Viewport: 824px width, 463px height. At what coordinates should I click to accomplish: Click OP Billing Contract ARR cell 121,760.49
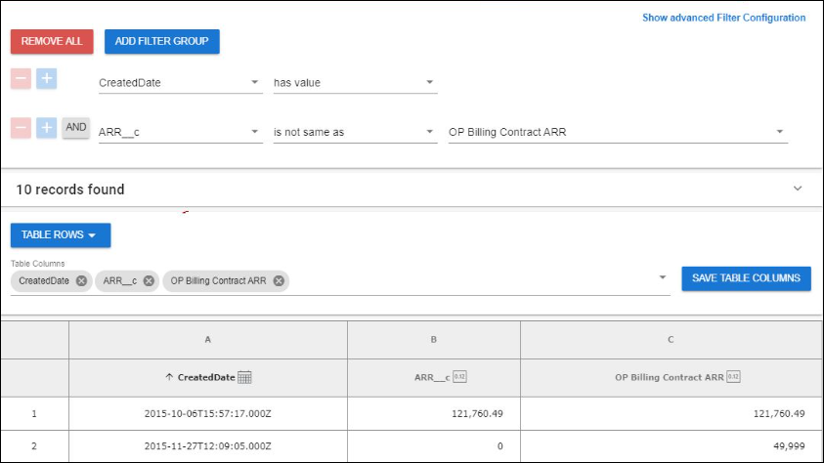[x=672, y=413]
